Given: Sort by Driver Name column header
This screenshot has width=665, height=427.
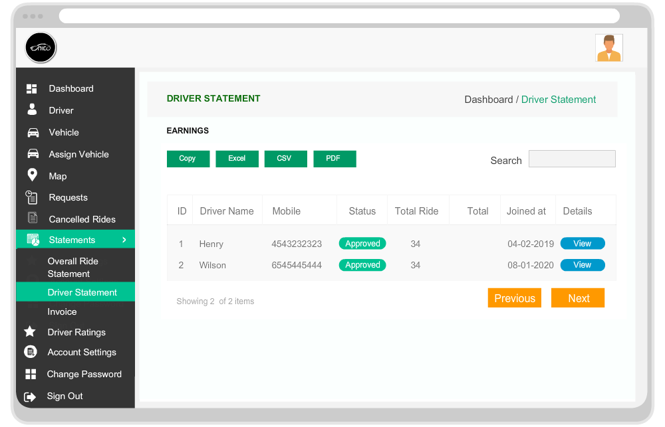Looking at the screenshot, I should tap(227, 211).
